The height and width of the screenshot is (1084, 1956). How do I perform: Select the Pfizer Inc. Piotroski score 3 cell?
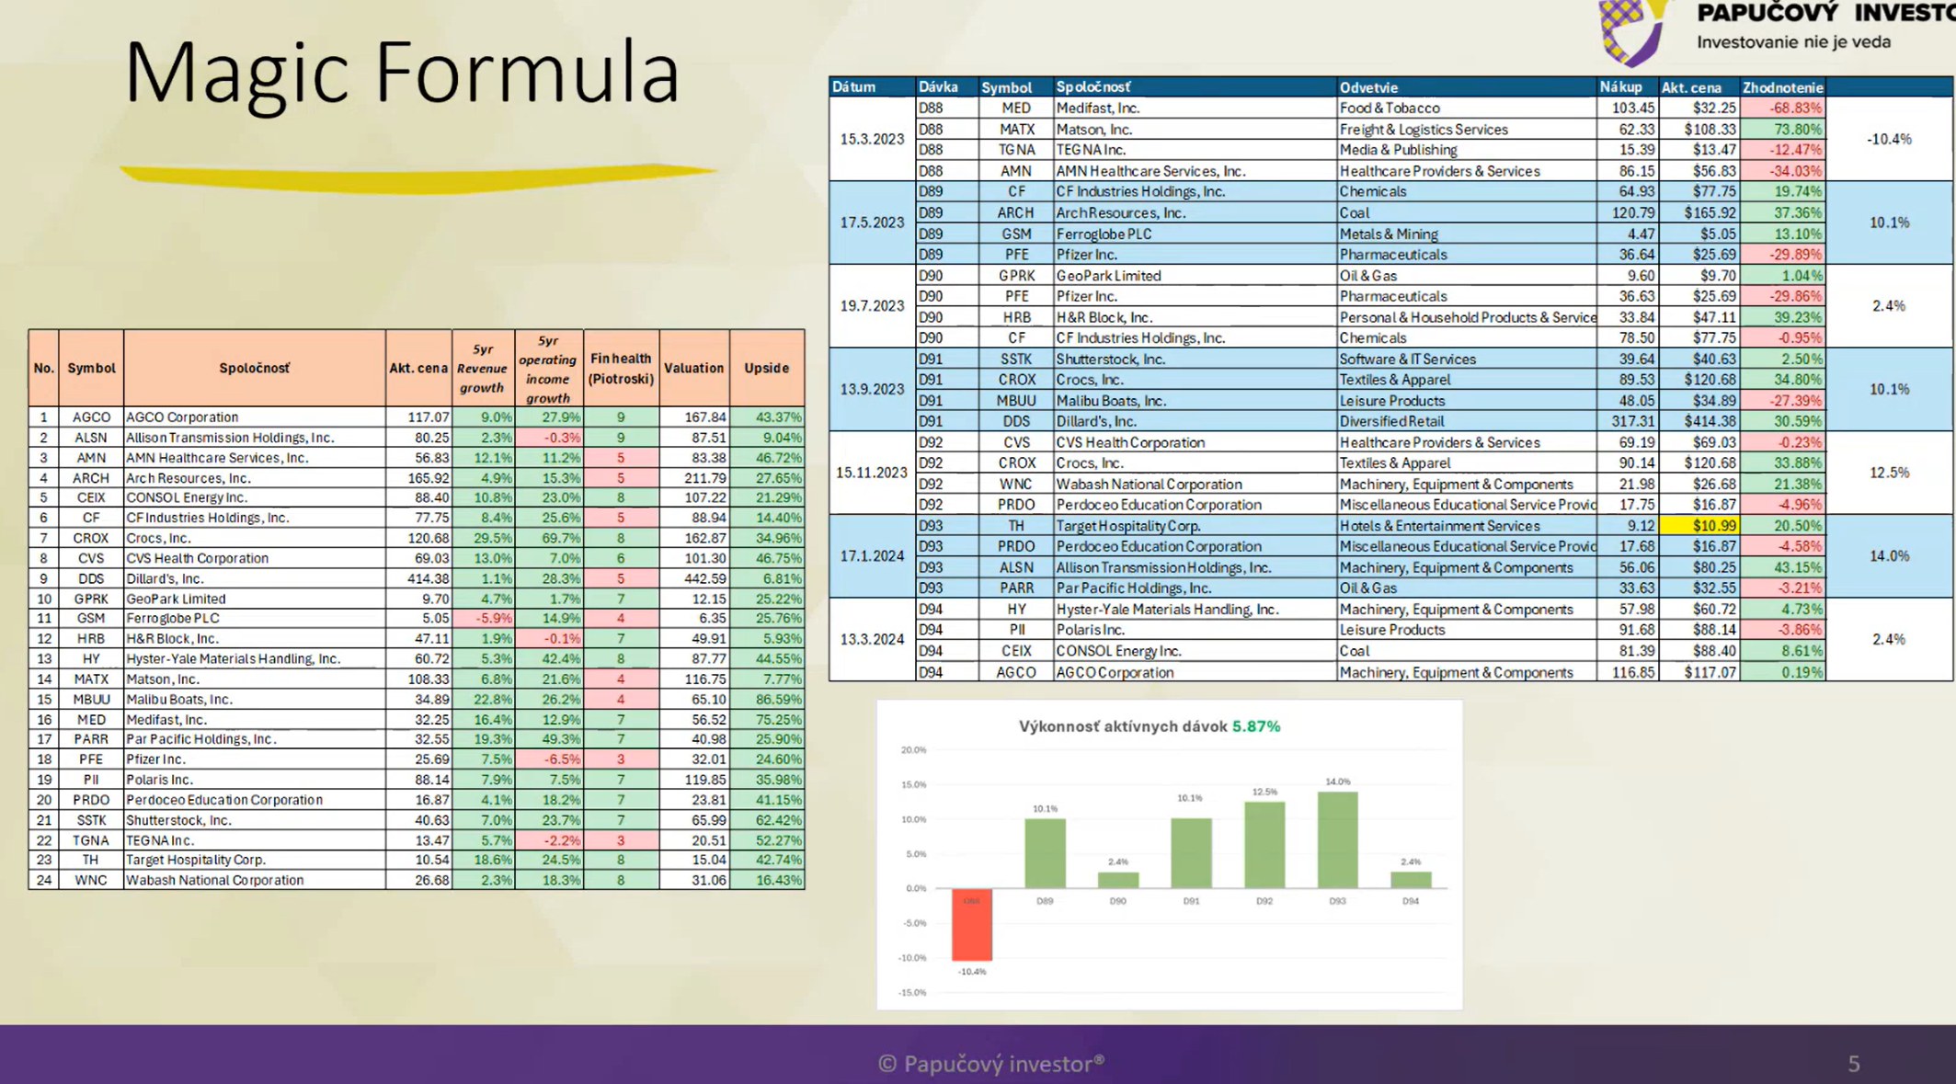pos(621,759)
